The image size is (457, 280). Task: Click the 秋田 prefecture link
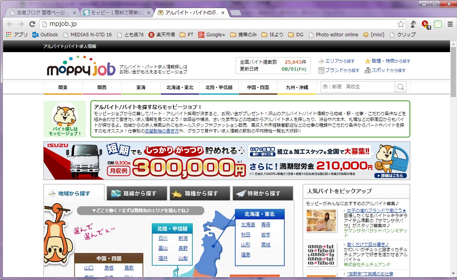point(246,234)
